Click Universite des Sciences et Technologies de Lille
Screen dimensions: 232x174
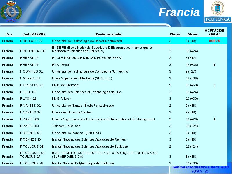pos(86,92)
